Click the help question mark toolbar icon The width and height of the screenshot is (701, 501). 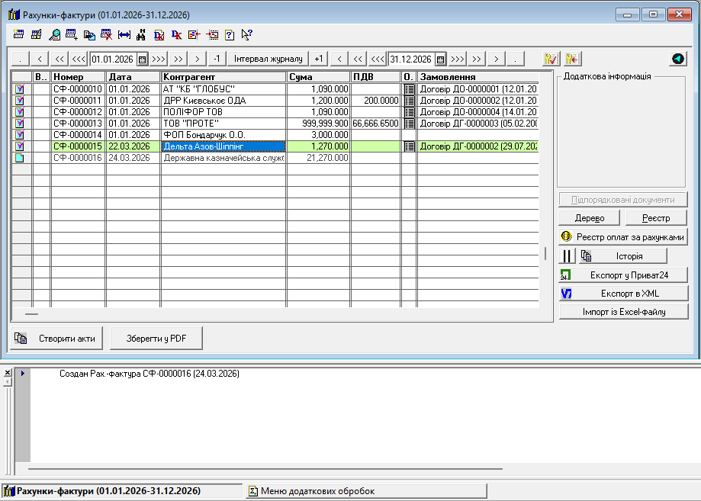tap(230, 34)
